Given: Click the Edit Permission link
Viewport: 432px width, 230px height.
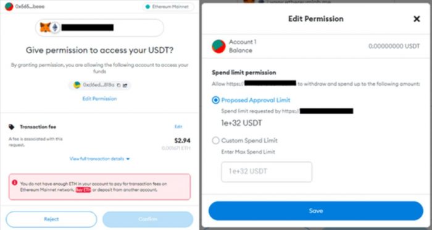Looking at the screenshot, I should 100,99.
